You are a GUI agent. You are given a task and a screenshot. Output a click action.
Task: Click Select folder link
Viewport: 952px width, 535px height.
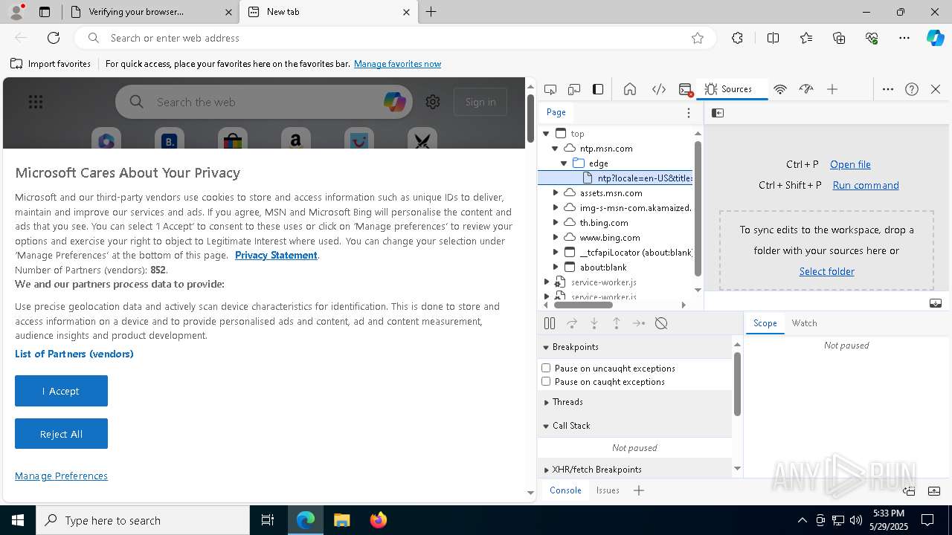(x=827, y=271)
